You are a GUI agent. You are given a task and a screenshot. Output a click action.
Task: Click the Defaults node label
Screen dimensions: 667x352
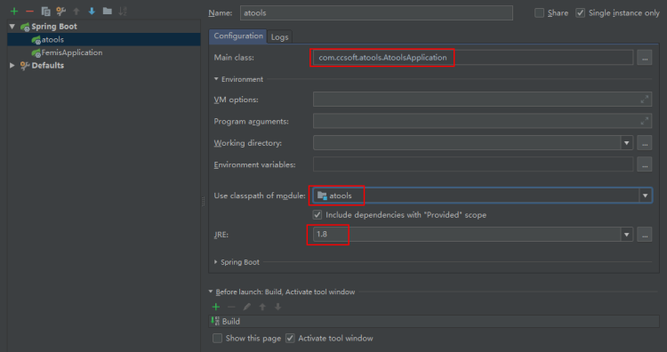pyautogui.click(x=48, y=66)
